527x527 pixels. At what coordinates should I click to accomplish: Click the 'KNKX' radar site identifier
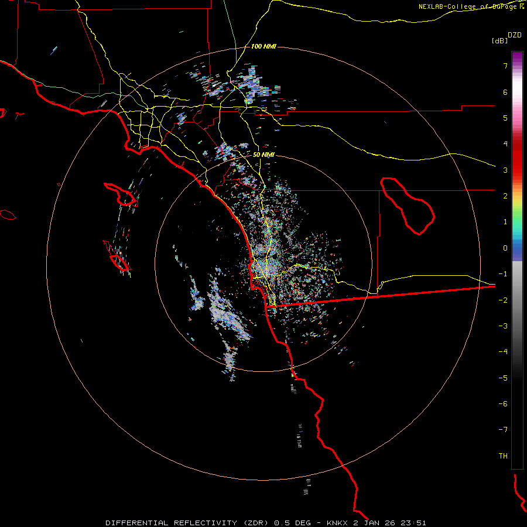click(x=338, y=523)
